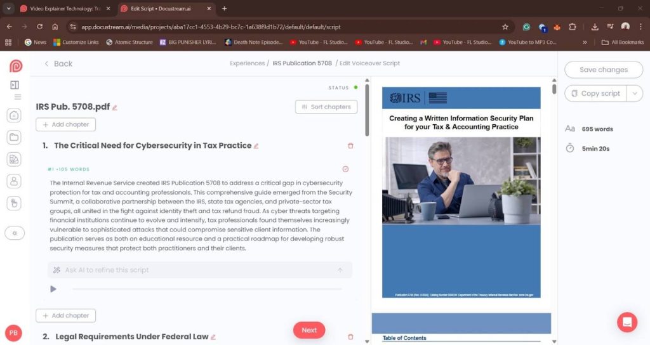Open the folder icon in left sidebar
This screenshot has width=650, height=345.
[14, 138]
